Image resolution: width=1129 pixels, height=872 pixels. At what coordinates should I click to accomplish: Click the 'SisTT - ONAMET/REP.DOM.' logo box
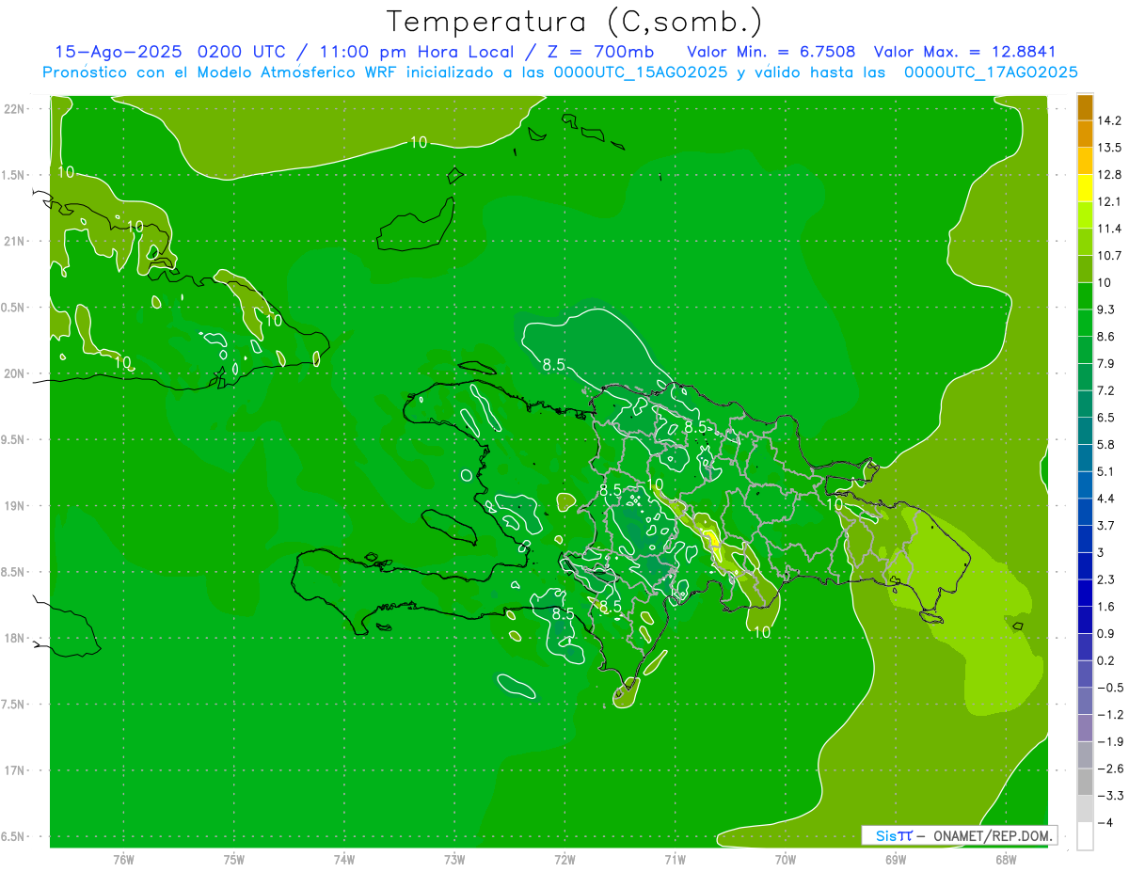click(959, 835)
